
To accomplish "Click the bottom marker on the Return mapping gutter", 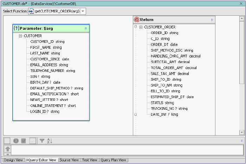I will [136, 115].
